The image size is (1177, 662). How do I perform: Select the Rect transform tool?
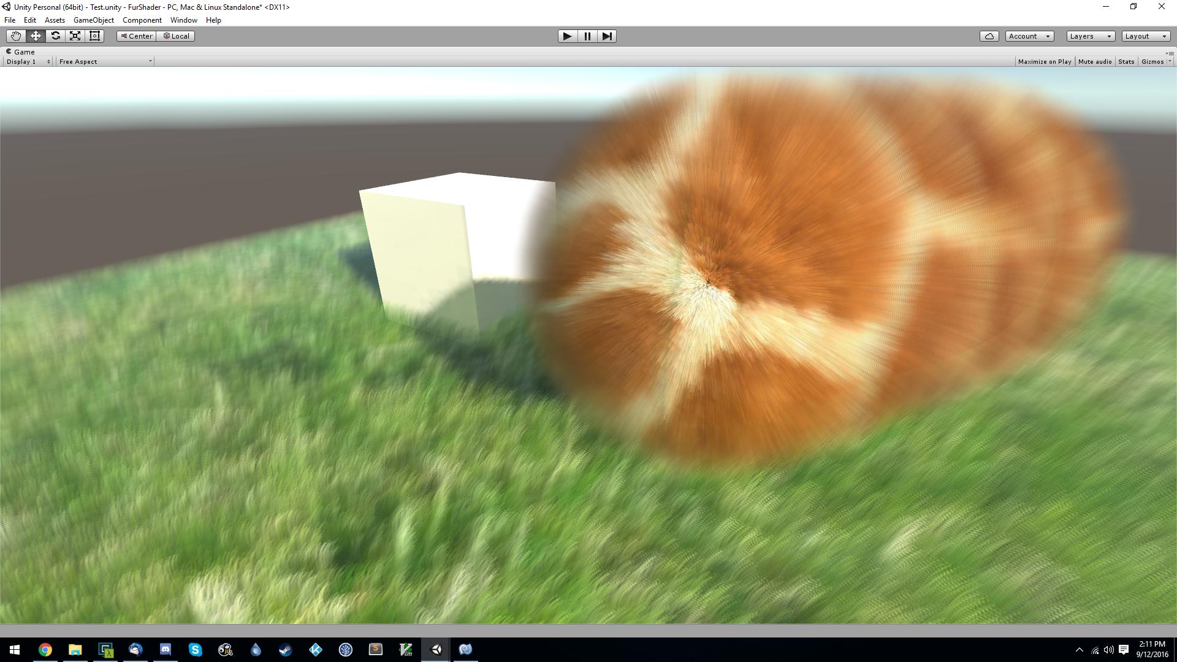[94, 36]
